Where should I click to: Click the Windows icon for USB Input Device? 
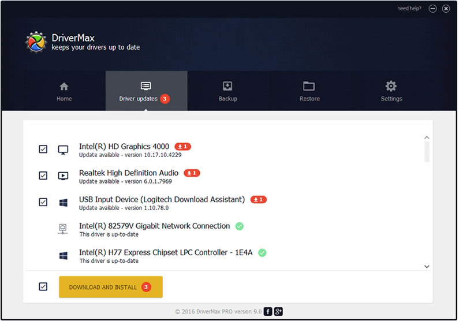(x=64, y=203)
